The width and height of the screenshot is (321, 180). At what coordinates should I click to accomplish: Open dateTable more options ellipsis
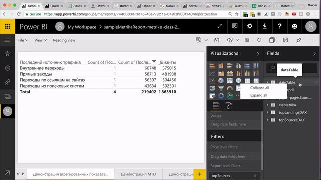click(x=316, y=82)
